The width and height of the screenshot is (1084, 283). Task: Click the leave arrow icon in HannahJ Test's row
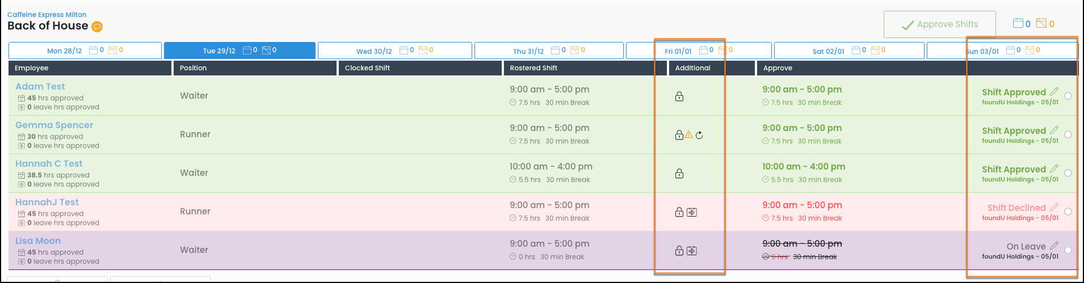click(x=692, y=212)
